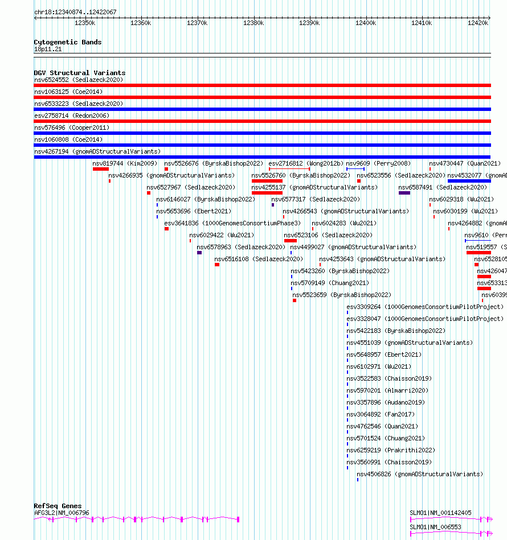Select nsv6516108 (Sedlazeck2020) label
Viewport: 507px width, 540px height.
tap(259, 259)
